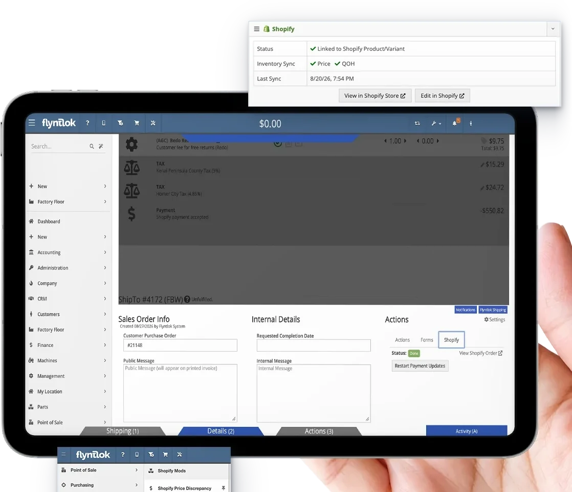The height and width of the screenshot is (492, 572).
Task: Switch to Shopify tab in Actions panel
Action: click(x=451, y=340)
